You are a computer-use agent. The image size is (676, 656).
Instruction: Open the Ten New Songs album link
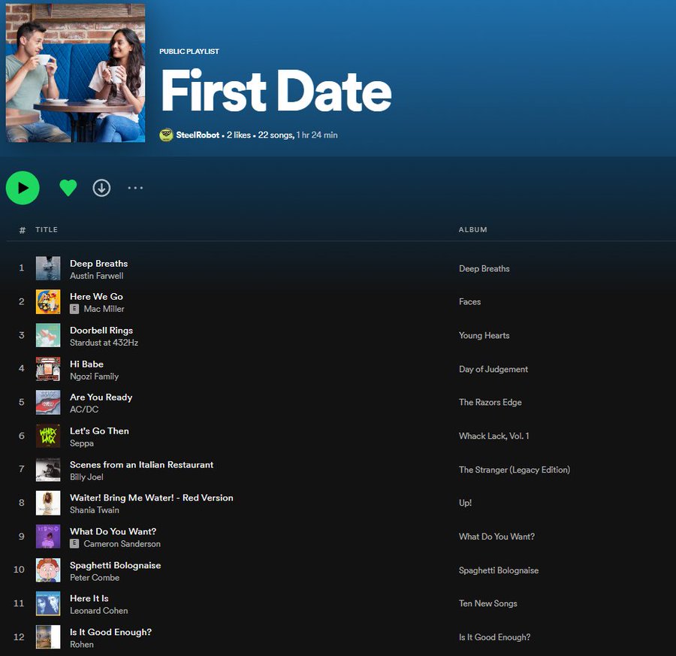click(487, 603)
